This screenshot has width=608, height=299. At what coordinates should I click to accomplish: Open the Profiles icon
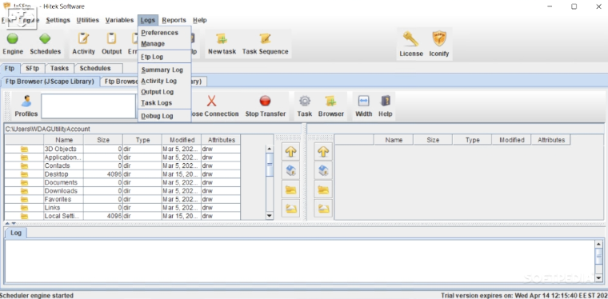pyautogui.click(x=26, y=102)
